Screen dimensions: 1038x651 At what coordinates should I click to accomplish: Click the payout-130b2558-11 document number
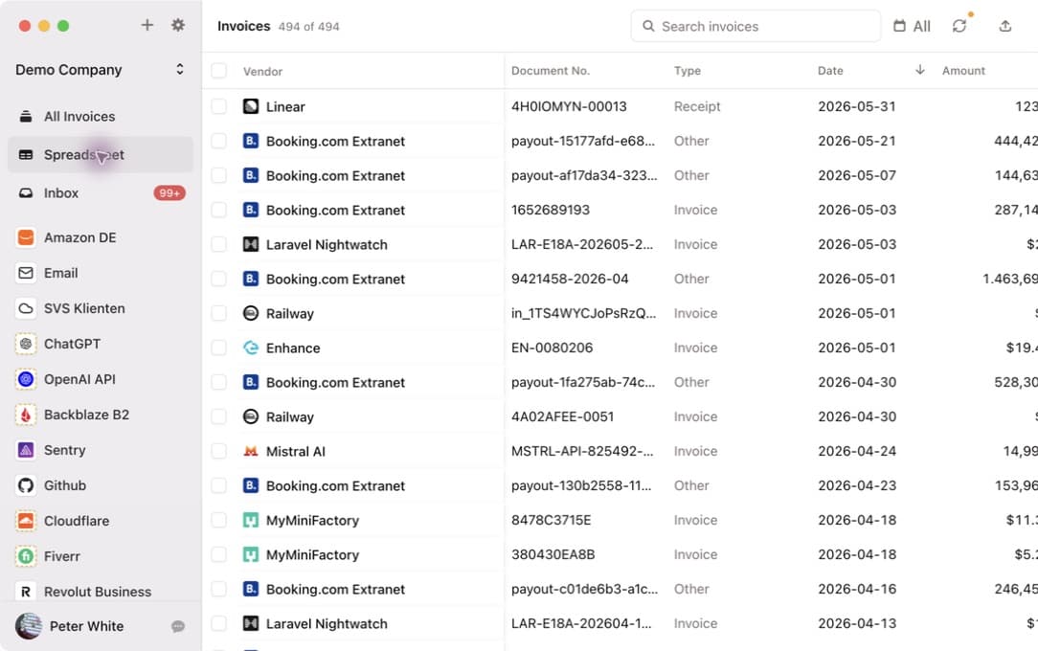[581, 485]
